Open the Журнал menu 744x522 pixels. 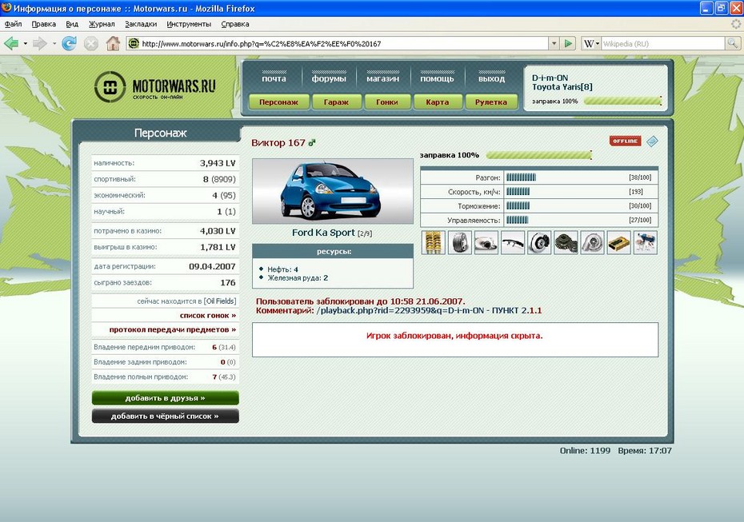point(102,24)
